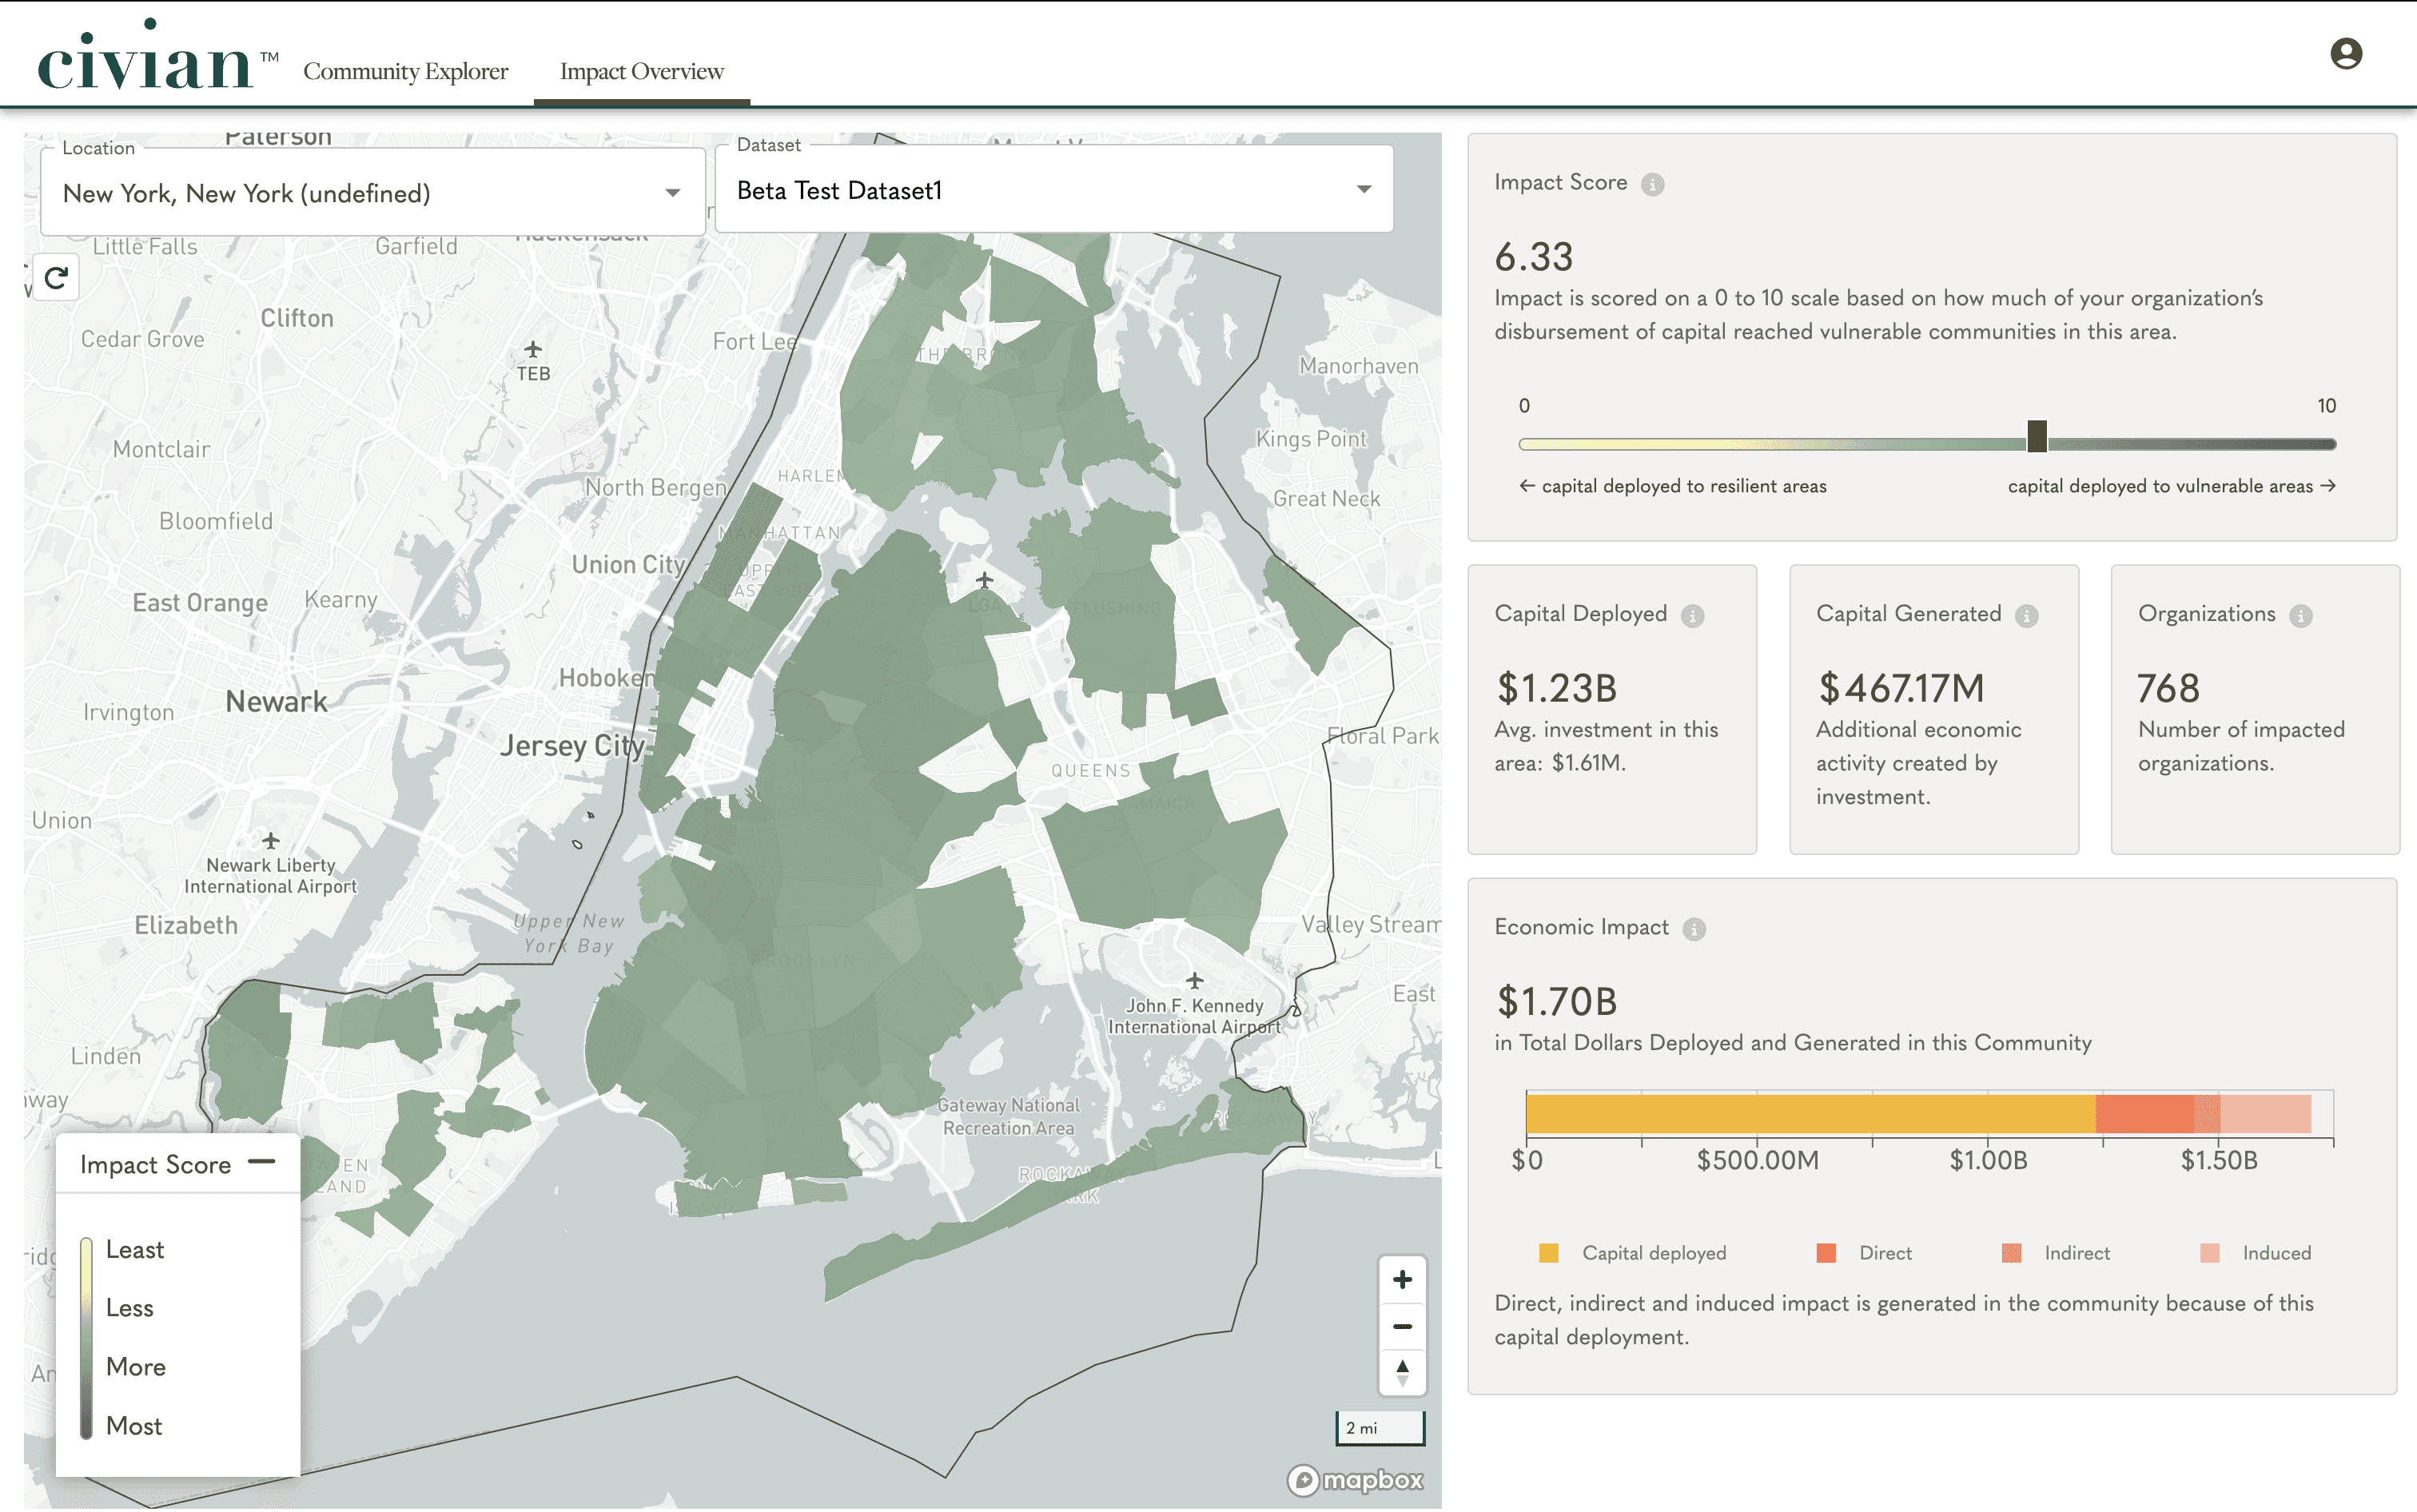
Task: Click the '2 mi' map scale indicator
Action: click(1380, 1428)
